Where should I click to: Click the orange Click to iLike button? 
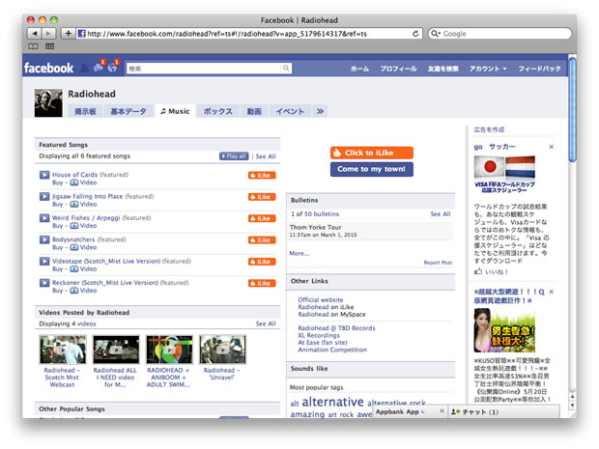[x=372, y=153]
